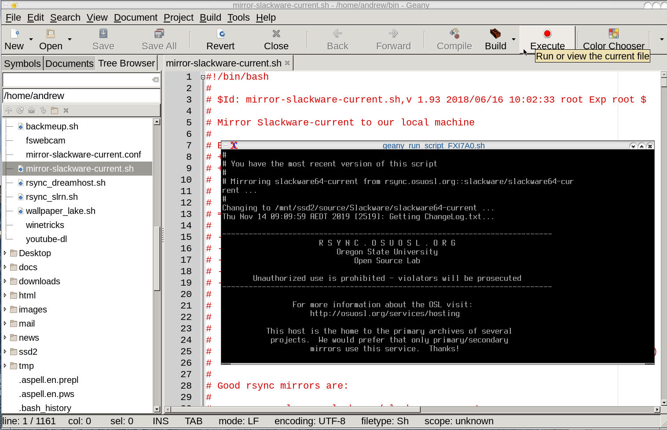The height and width of the screenshot is (430, 667).
Task: Build the current file
Action: tap(495, 40)
